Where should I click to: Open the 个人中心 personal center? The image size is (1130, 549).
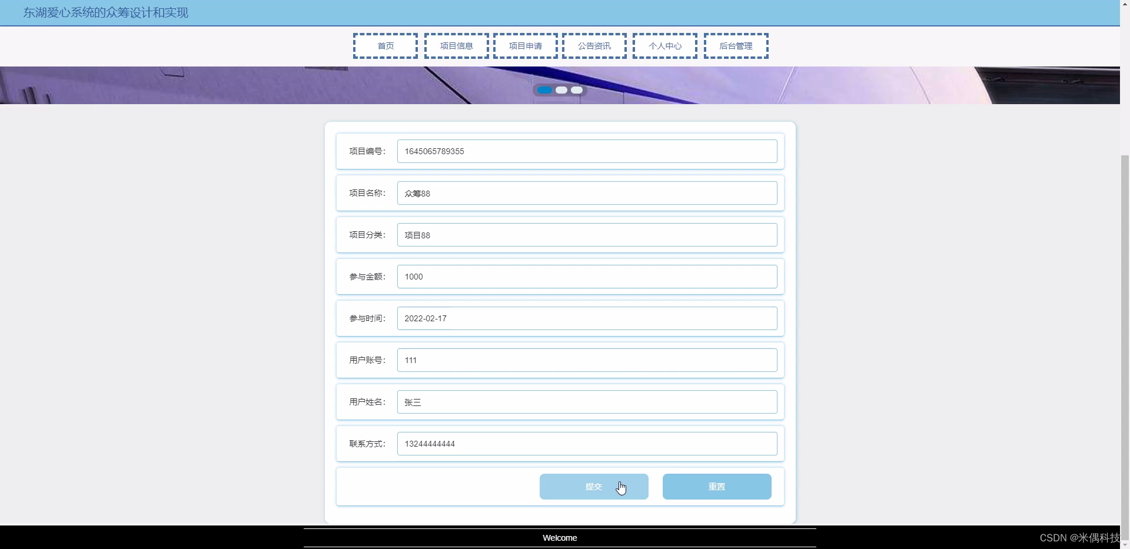pos(664,46)
